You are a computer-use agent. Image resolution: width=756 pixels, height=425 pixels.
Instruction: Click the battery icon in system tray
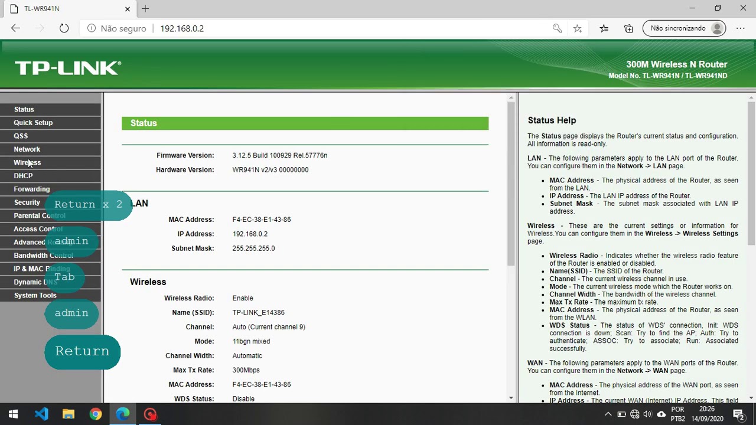coord(621,414)
